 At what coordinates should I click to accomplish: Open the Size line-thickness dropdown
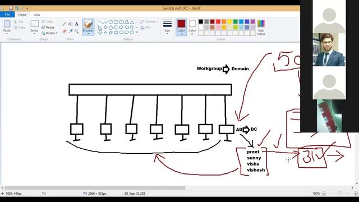[x=167, y=27]
